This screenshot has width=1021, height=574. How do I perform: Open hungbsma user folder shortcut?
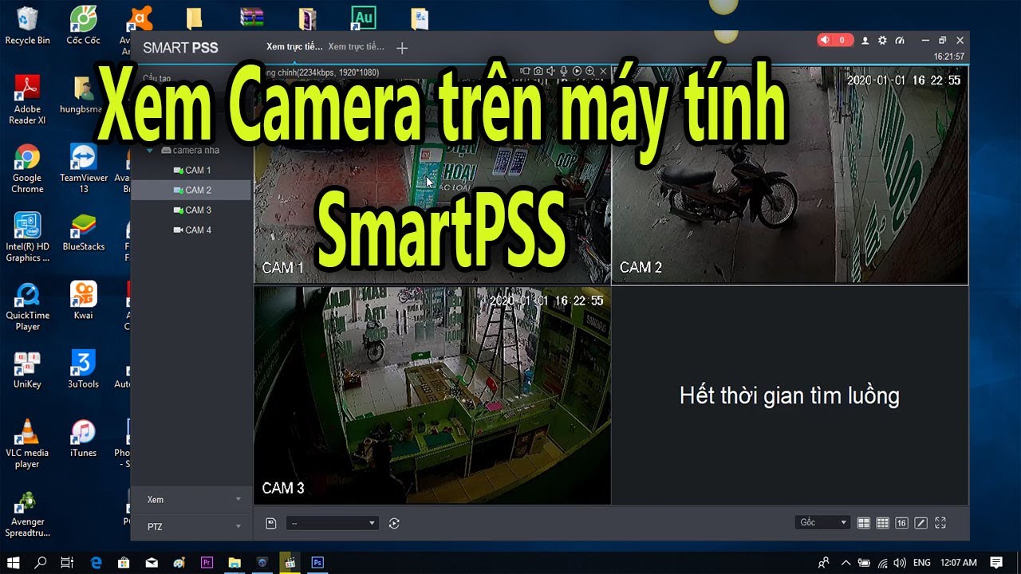pos(83,94)
